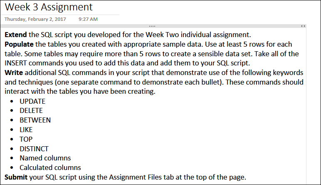The width and height of the screenshot is (321, 185).
Task: Click the bold word Submit
Action: [17, 177]
